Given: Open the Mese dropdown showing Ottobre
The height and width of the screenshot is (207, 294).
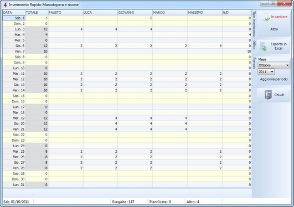Looking at the screenshot, I should tap(274, 65).
